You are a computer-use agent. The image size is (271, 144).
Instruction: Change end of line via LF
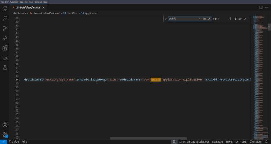(x=237, y=142)
